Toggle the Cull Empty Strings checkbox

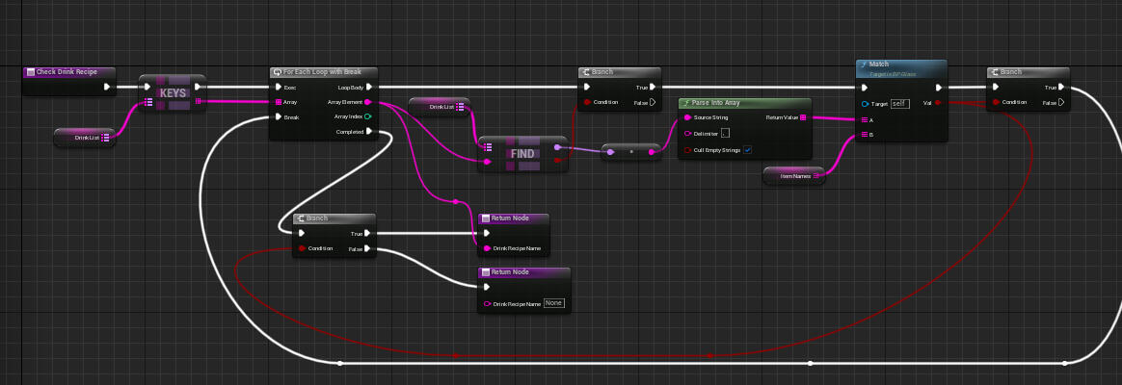coord(747,149)
